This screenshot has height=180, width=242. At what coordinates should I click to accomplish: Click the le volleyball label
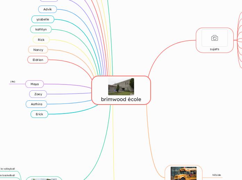click(x=8, y=169)
